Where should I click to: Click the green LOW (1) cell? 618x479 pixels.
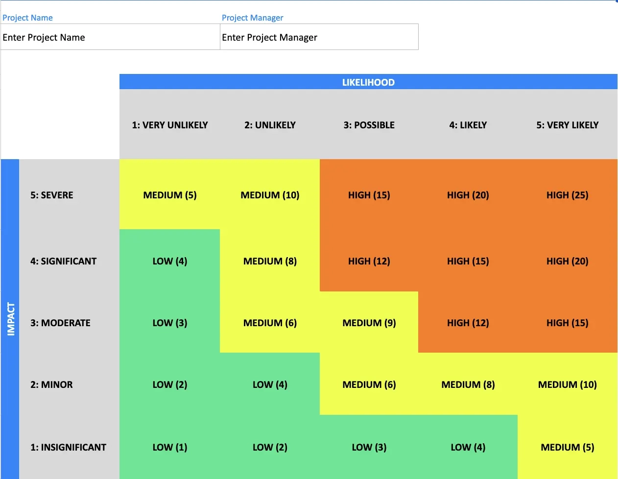169,447
